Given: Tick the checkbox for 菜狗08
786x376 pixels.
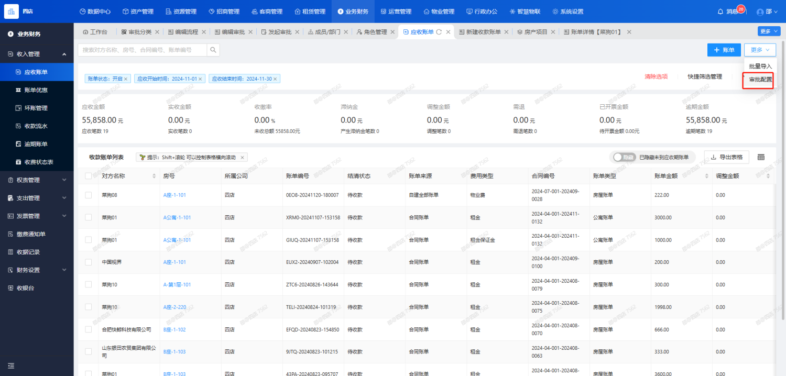Looking at the screenshot, I should click(x=88, y=195).
